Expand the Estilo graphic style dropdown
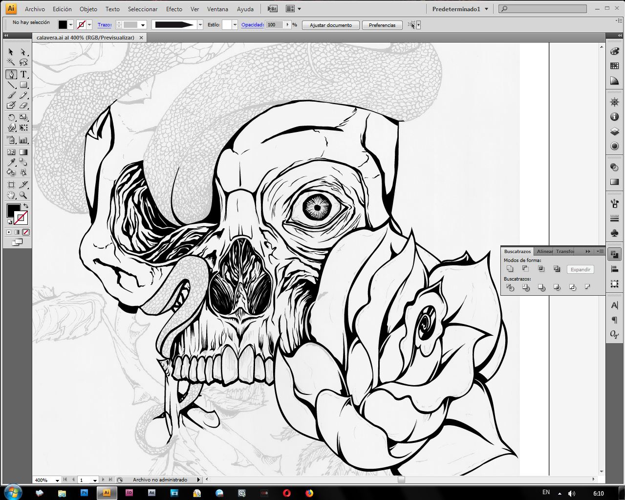 pos(235,25)
